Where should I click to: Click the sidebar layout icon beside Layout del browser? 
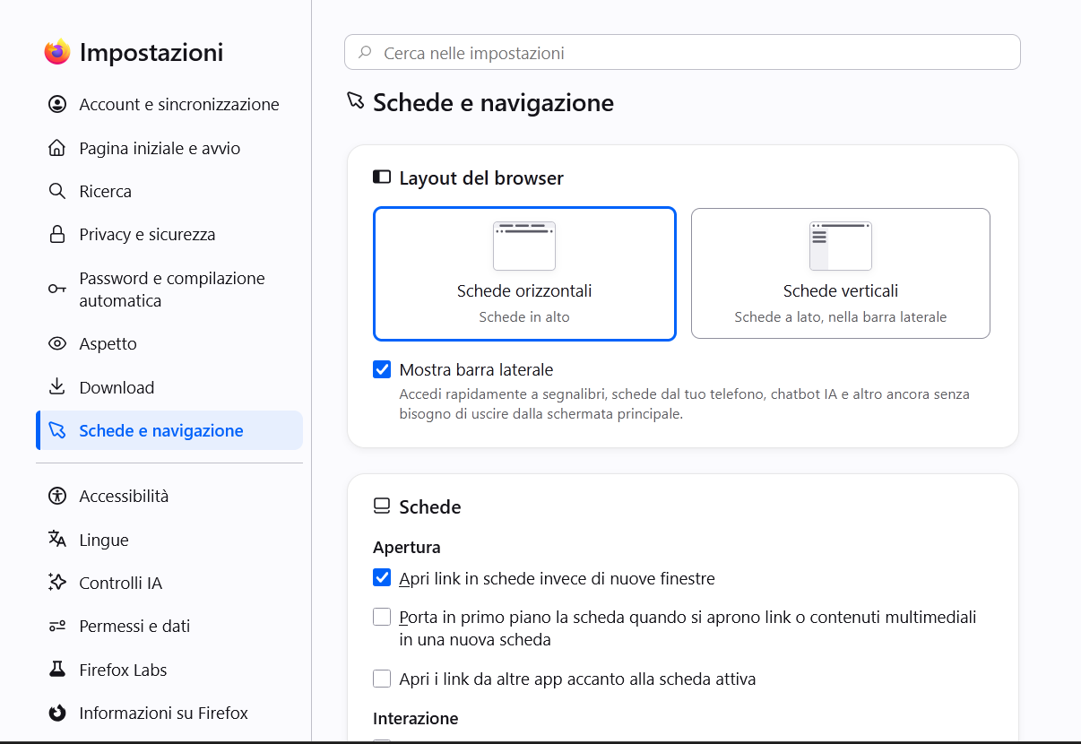[x=382, y=177]
